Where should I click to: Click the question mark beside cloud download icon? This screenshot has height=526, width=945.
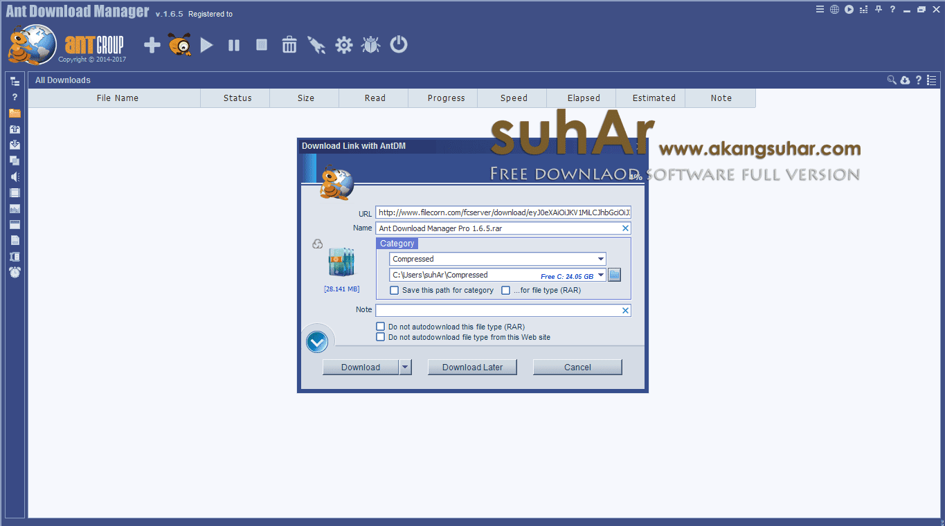[x=919, y=80]
